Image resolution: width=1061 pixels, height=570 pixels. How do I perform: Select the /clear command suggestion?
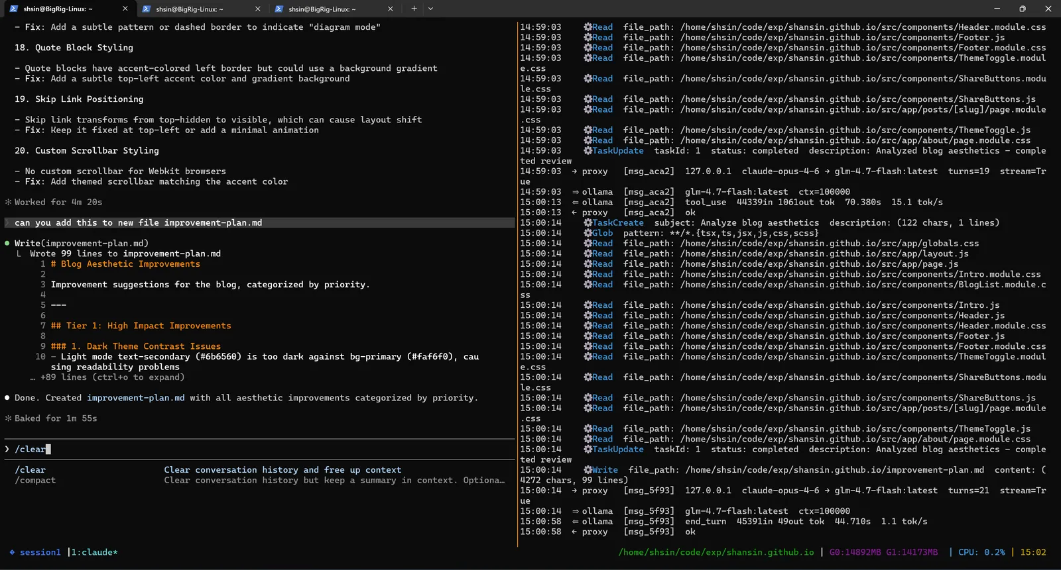pyautogui.click(x=31, y=470)
